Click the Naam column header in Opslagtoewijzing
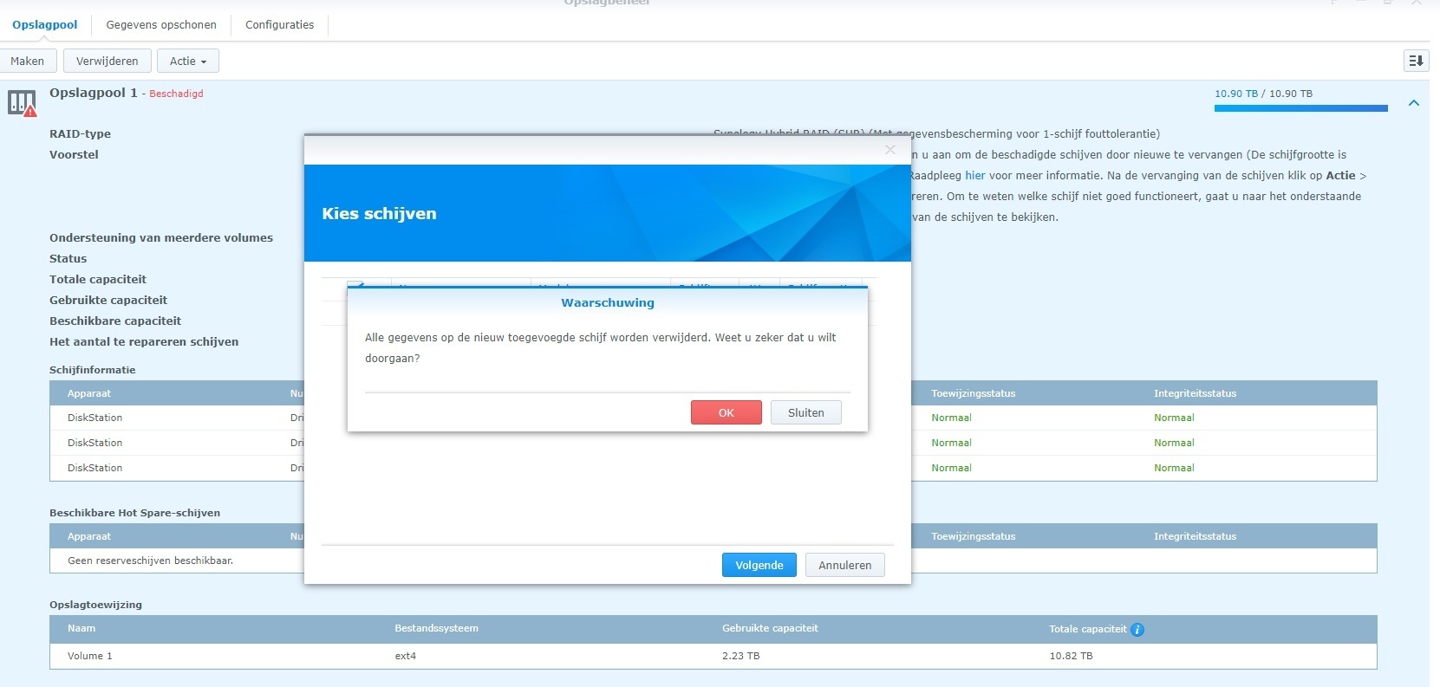1440x687 pixels. pyautogui.click(x=81, y=628)
